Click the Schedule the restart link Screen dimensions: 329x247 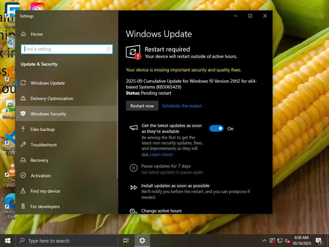182,106
